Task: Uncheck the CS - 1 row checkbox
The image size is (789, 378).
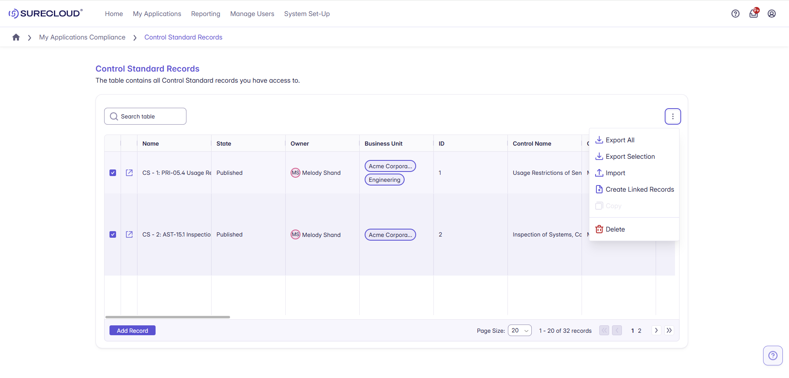Action: click(x=113, y=173)
